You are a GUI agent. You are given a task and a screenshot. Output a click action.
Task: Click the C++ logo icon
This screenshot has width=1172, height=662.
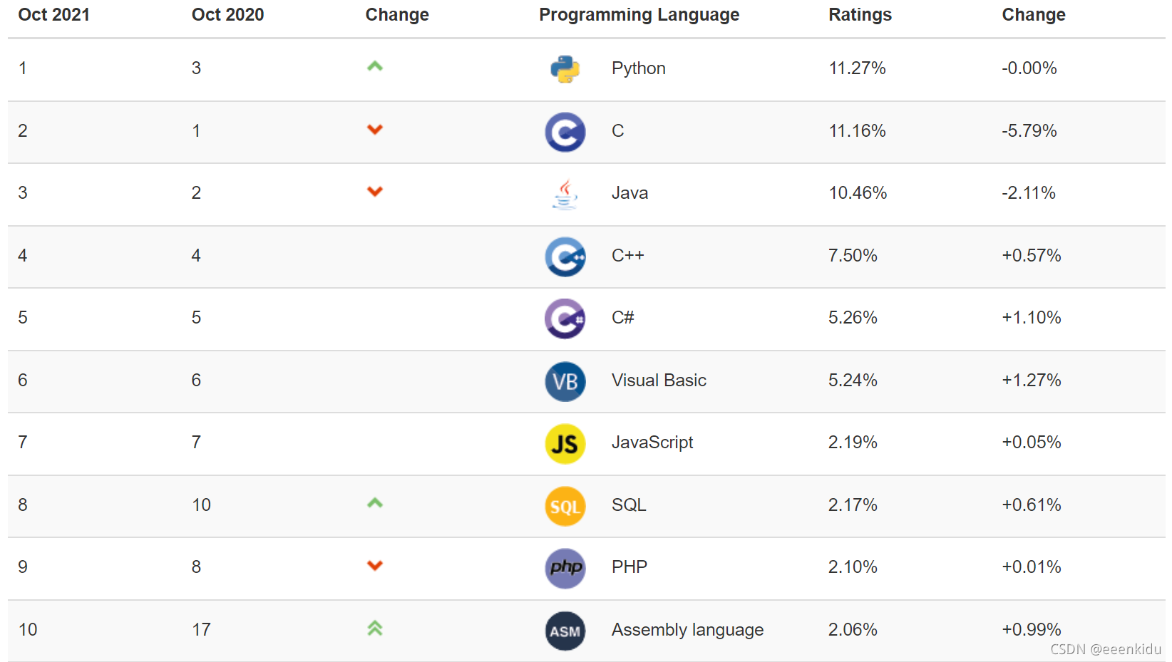click(x=565, y=257)
